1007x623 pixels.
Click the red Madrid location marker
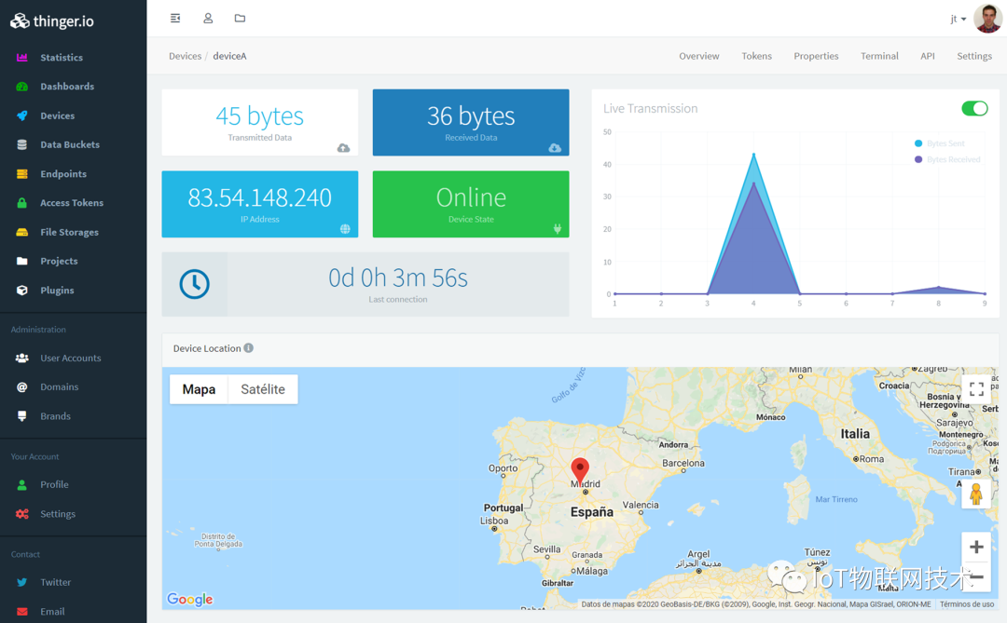point(580,470)
